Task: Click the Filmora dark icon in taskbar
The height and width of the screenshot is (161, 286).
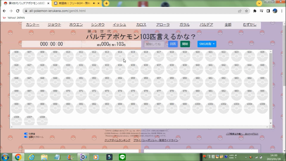Action: (109, 157)
